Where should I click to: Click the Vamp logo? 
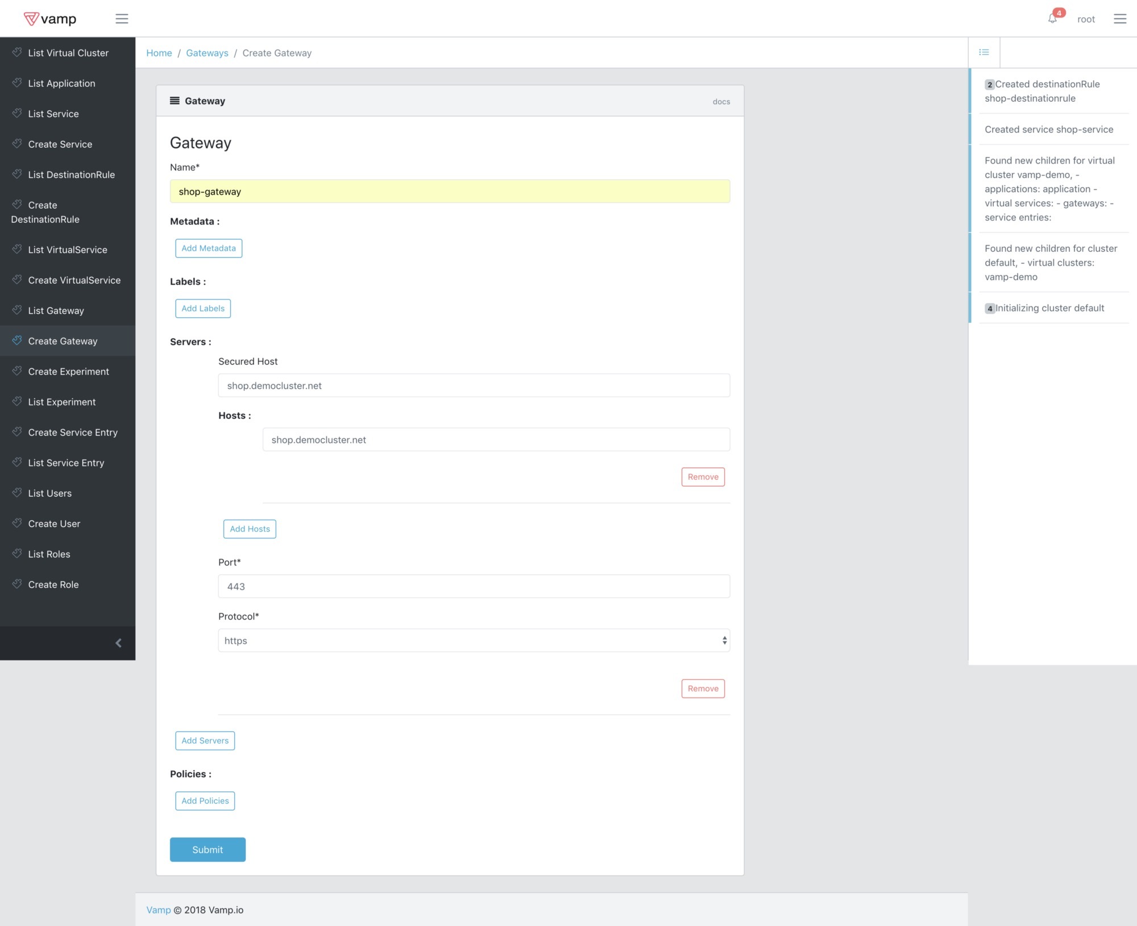(50, 19)
